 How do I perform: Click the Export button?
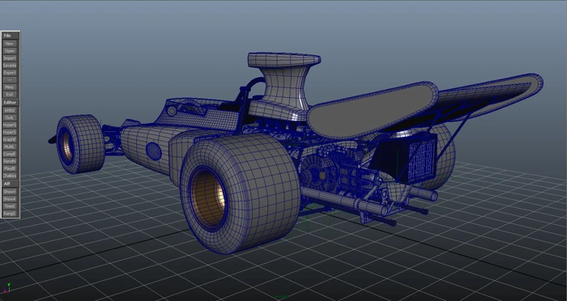click(10, 73)
